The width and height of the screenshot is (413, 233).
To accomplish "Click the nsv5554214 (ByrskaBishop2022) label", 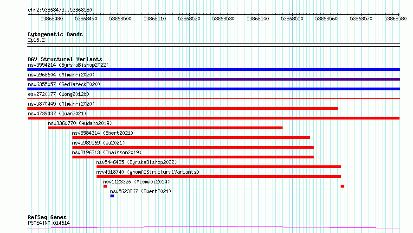I will click(68, 65).
